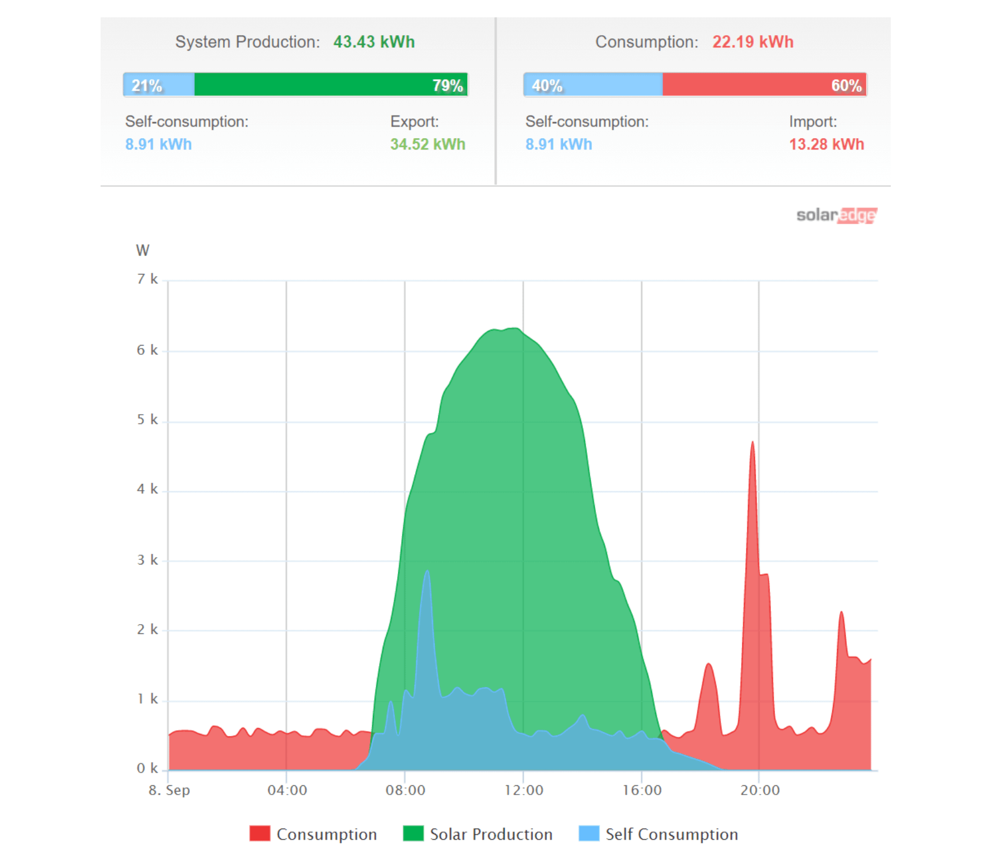Select the 40% self-consumption bar segment
This screenshot has height=861, width=1007.
593,84
